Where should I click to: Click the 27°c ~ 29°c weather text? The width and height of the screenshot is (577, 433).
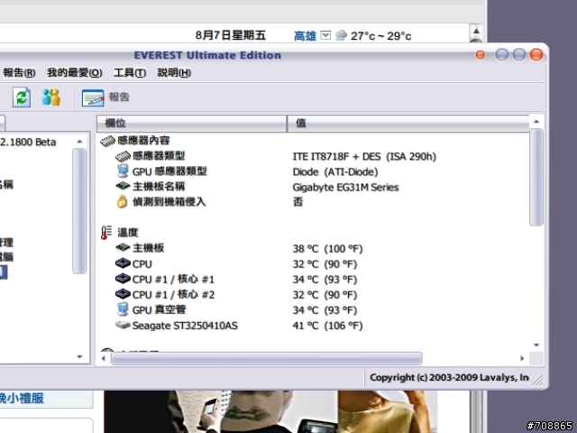tap(380, 36)
